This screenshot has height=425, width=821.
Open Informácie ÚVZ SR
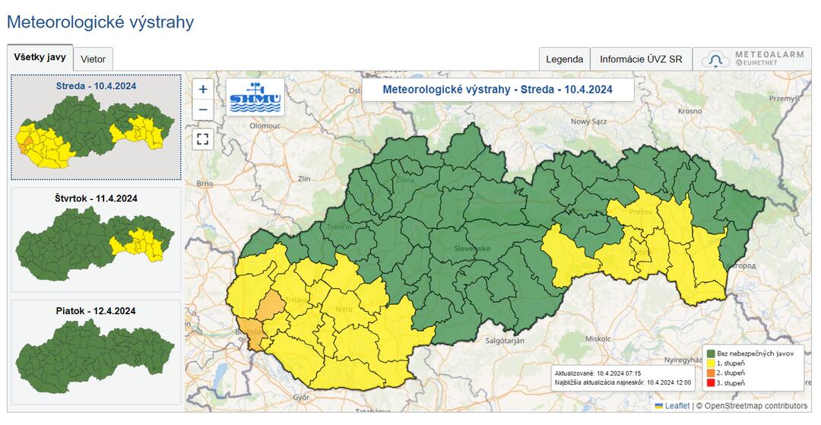tap(641, 59)
